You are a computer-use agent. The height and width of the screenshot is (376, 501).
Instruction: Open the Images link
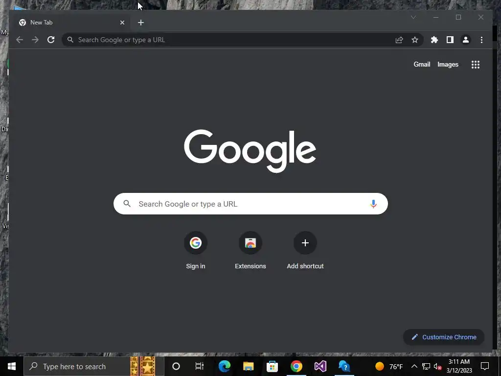click(448, 64)
